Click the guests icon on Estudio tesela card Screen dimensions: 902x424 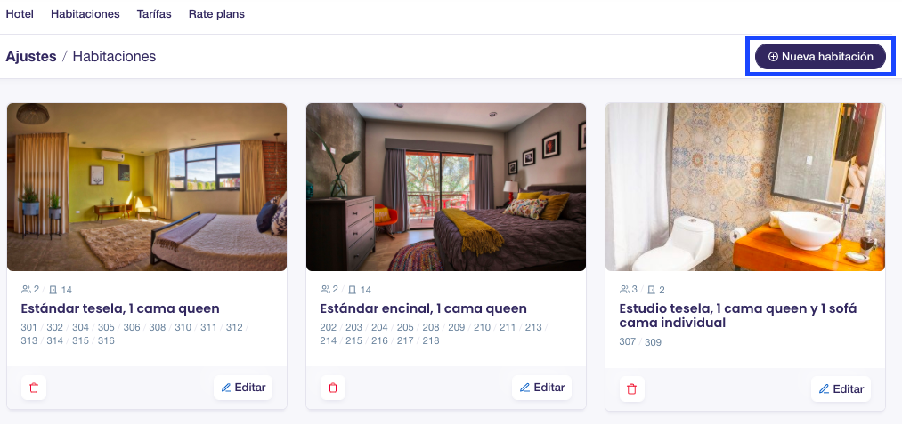624,290
